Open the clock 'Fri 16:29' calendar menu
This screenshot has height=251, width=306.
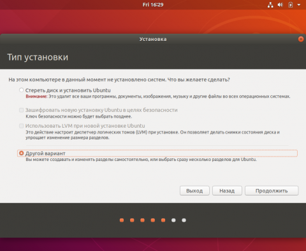point(153,4)
